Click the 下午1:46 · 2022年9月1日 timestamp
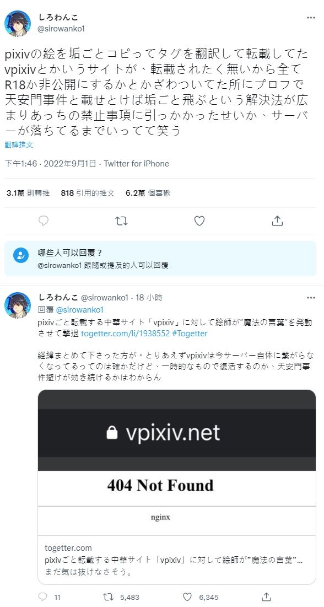324x607 pixels. pos(50,164)
